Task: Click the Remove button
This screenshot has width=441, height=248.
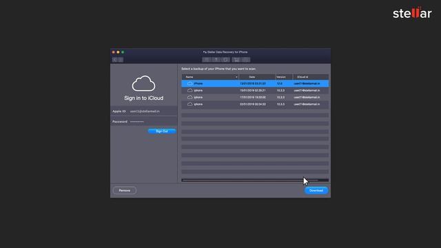Action: 125,190
